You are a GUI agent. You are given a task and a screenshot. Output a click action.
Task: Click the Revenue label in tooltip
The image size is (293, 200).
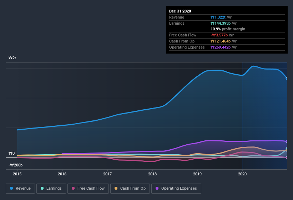point(177,17)
